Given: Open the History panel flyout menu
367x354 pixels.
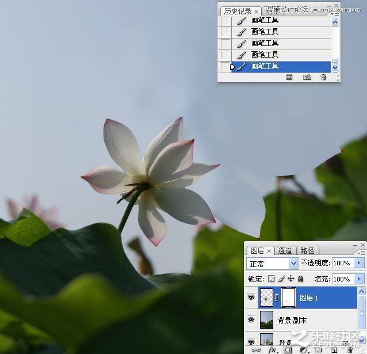Looking at the screenshot, I should point(335,14).
